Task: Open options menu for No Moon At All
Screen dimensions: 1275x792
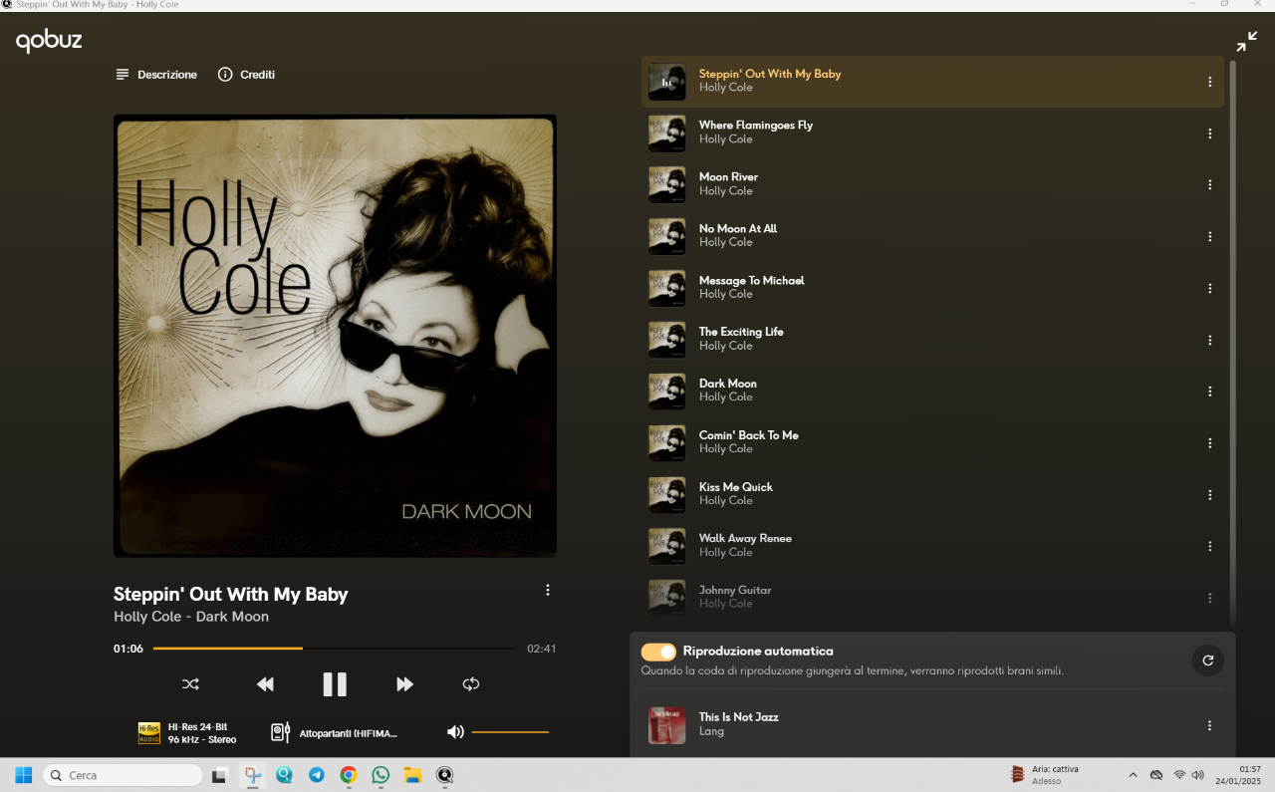Action: click(x=1210, y=237)
